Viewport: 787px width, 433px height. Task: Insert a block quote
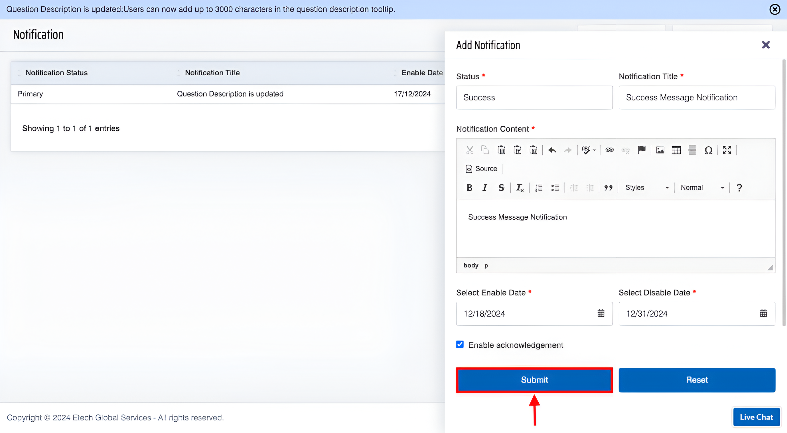(x=608, y=188)
